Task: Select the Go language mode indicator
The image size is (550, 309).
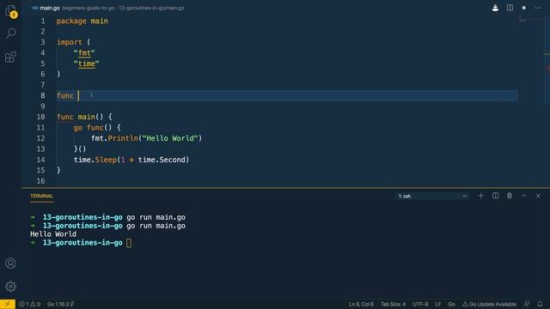Action: [x=451, y=304]
